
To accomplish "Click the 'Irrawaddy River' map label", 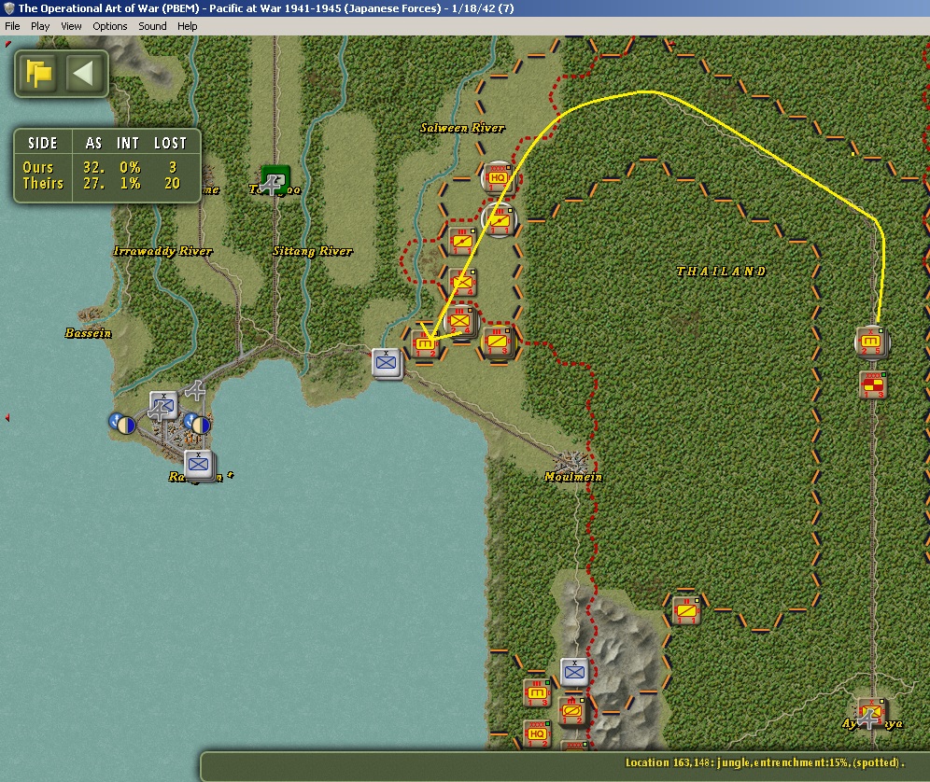I will pyautogui.click(x=162, y=251).
